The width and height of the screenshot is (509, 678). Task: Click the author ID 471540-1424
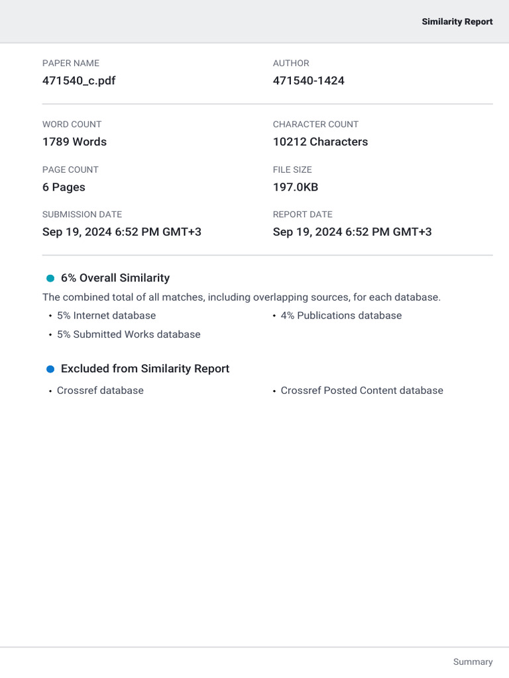(x=309, y=80)
